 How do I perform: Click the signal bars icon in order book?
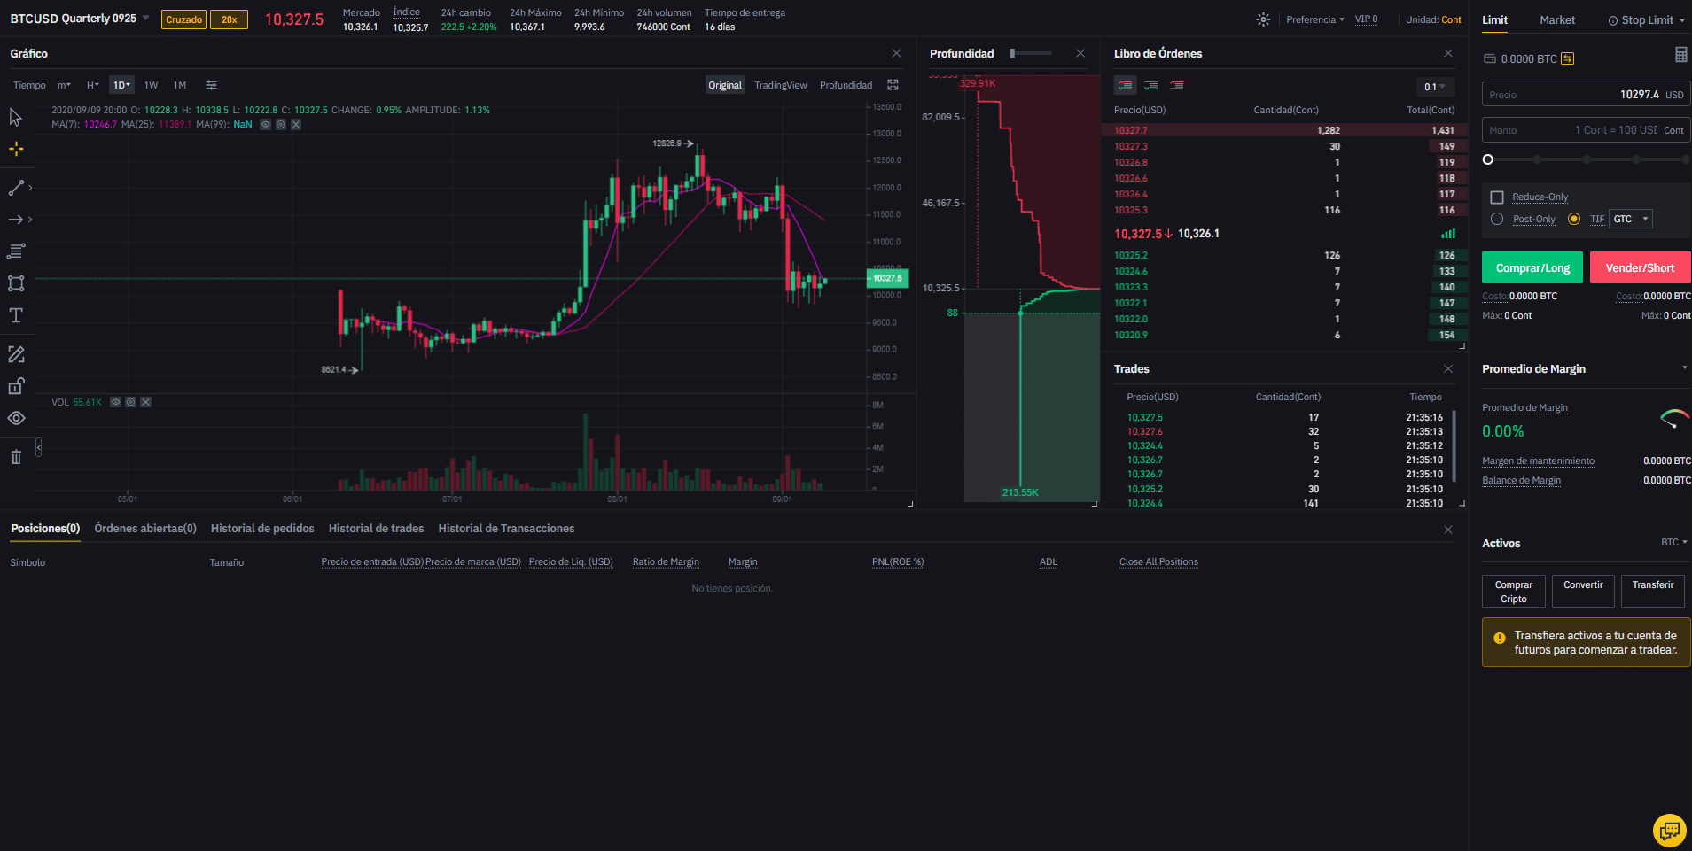pyautogui.click(x=1447, y=234)
